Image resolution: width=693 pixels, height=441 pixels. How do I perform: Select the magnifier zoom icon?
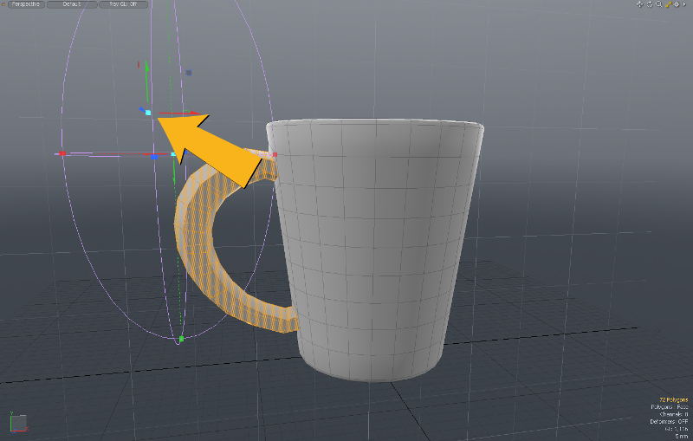(658, 4)
